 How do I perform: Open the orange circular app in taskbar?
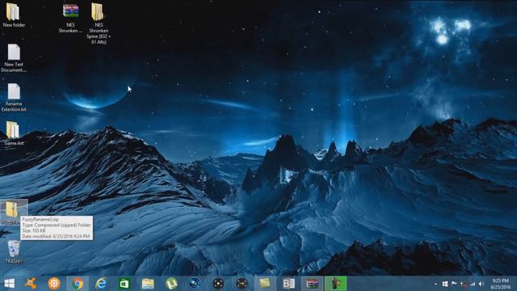coord(54,284)
